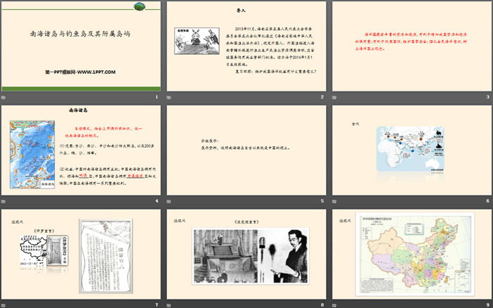Select the 古代 slide with route map
The width and height of the screenshot is (493, 308).
click(411, 150)
